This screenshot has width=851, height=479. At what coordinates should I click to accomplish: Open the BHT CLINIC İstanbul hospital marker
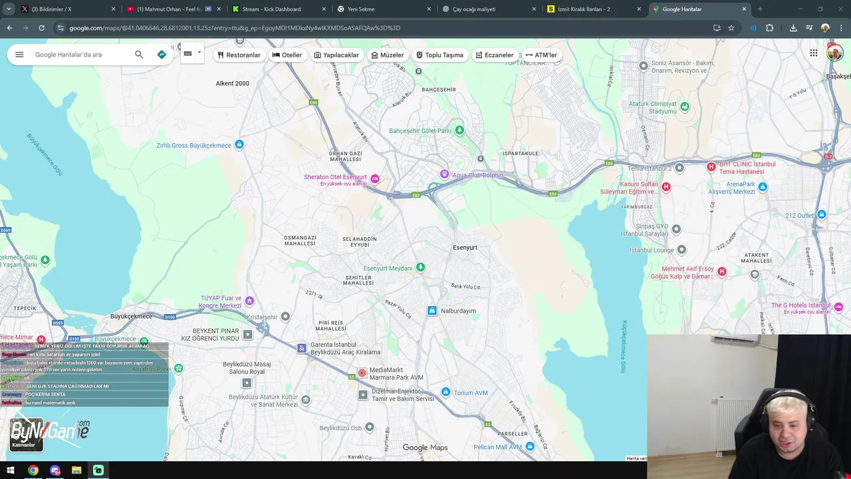point(711,167)
